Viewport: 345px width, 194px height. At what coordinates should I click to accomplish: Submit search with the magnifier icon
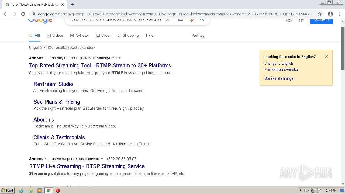coord(202,20)
